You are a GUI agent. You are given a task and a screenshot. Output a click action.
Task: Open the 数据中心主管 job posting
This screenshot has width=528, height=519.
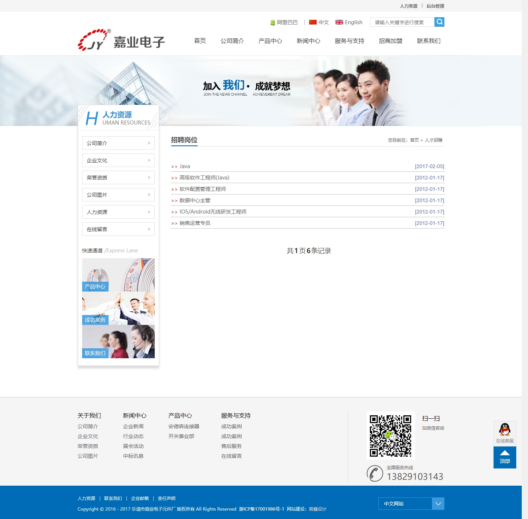tap(195, 200)
